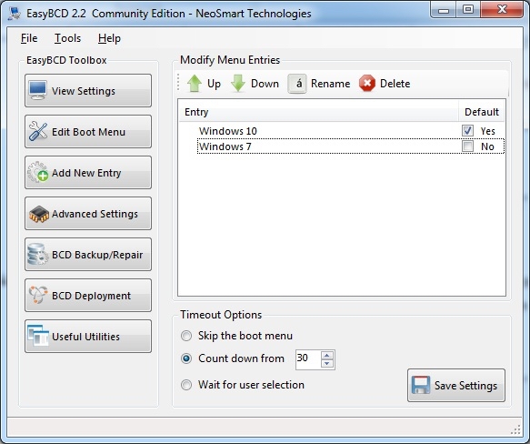
Task: Click the 'No' default value for Windows 7
Action: tap(487, 146)
